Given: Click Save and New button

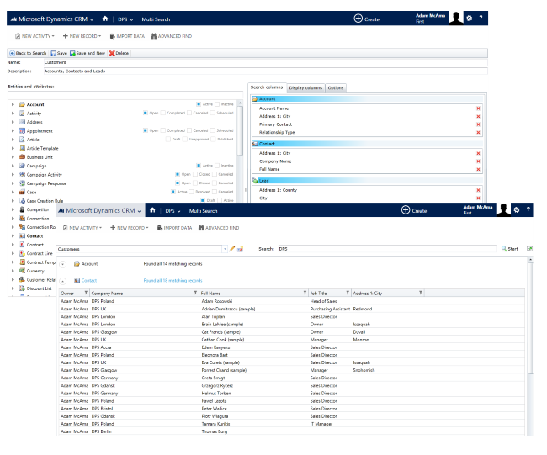Looking at the screenshot, I should [88, 53].
